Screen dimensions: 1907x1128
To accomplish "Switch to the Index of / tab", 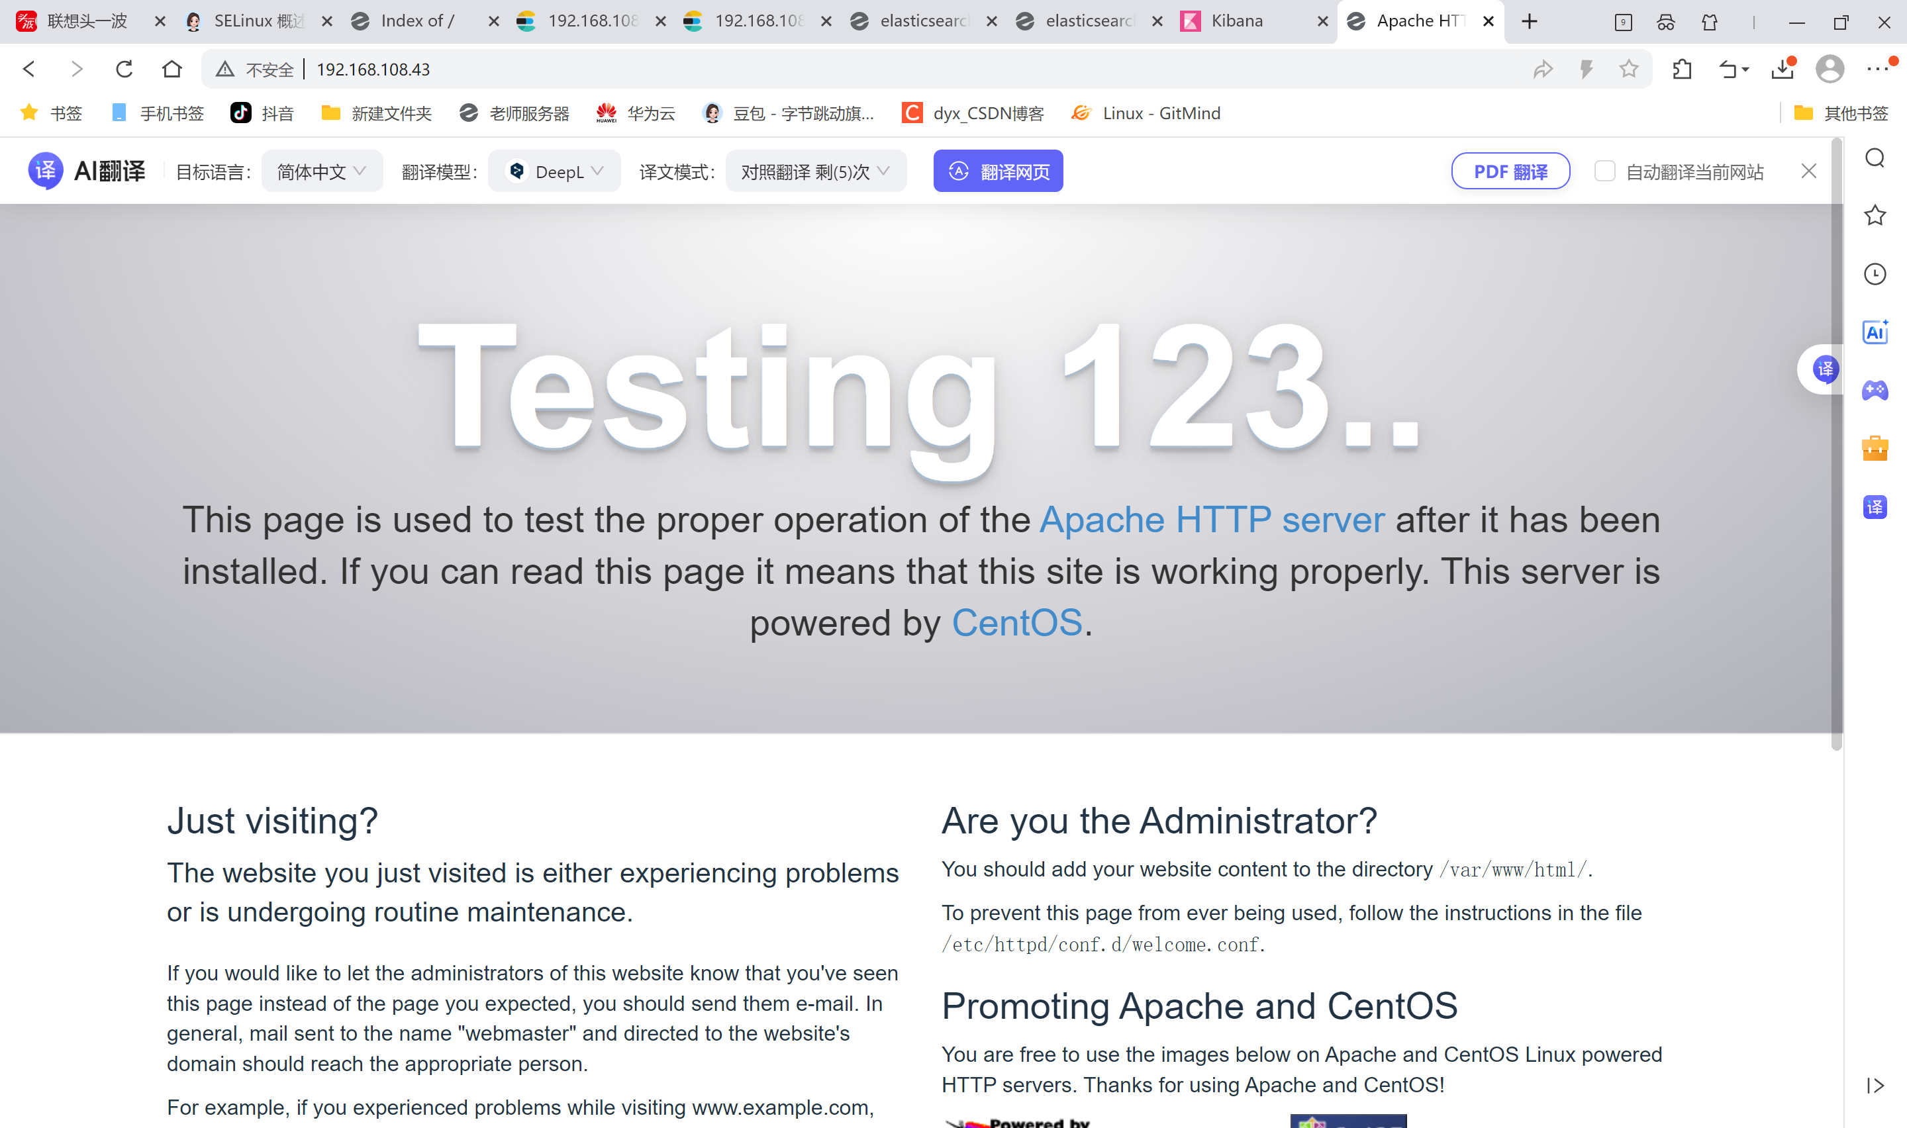I will [417, 21].
